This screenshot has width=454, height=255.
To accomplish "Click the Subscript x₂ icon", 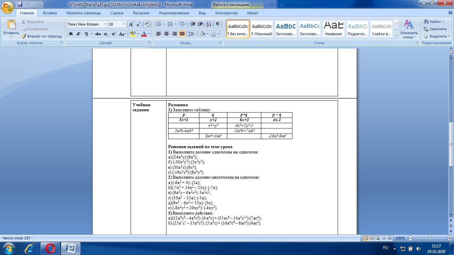I will click(x=106, y=34).
